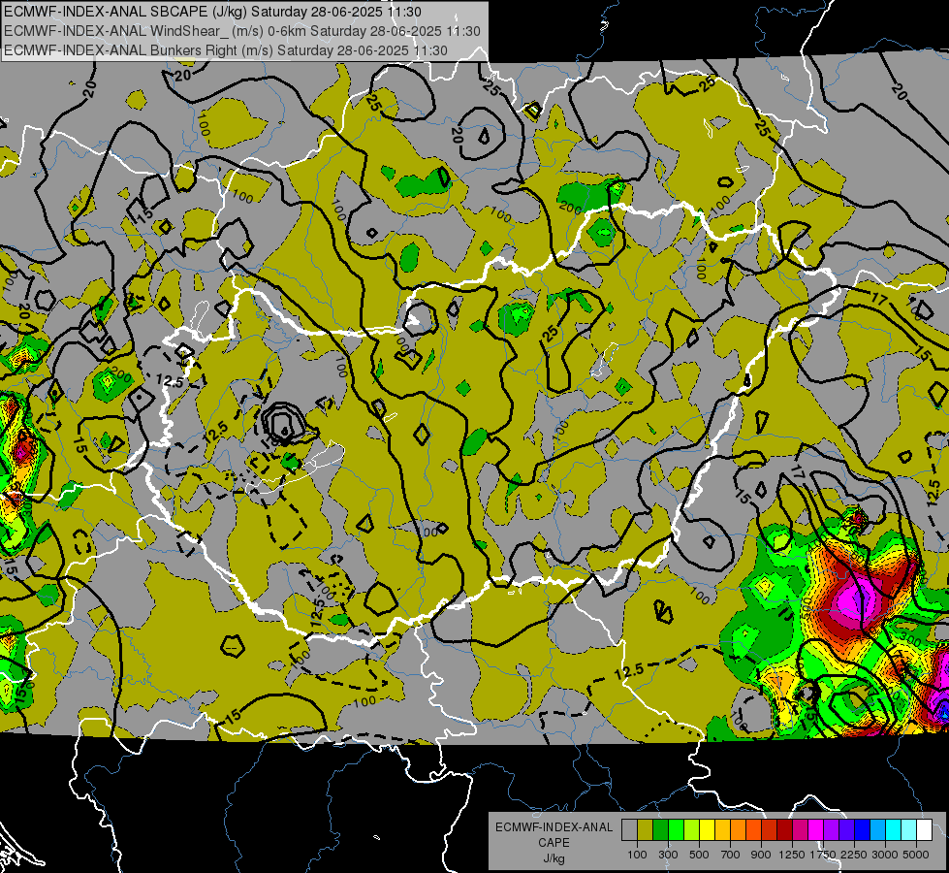Click the white legend swatch above 5000

[924, 829]
